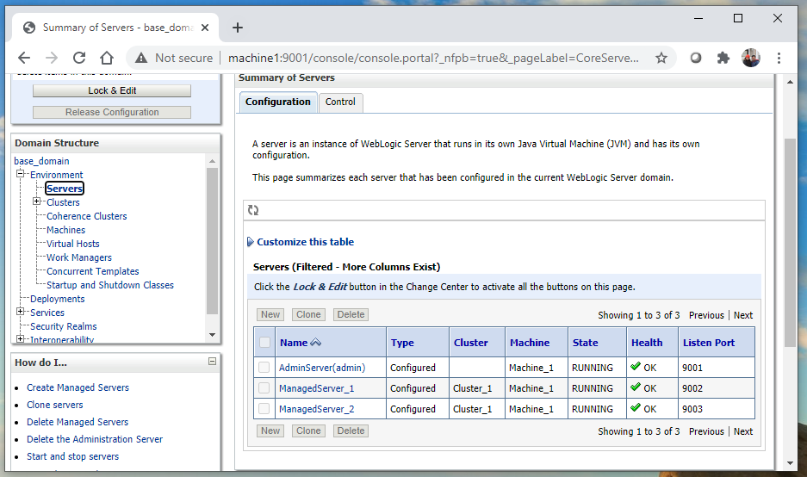
Task: Open the Chrome profile avatar
Action: point(751,58)
